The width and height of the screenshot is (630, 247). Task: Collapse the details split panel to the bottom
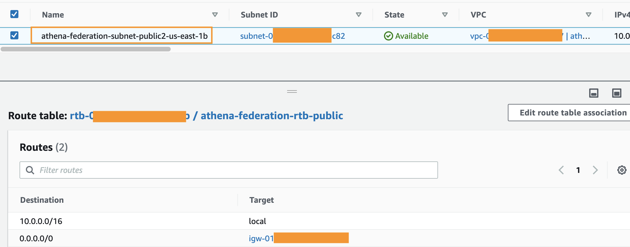593,93
